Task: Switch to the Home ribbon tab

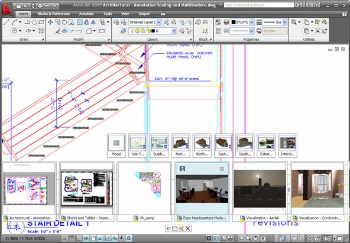Action: pyautogui.click(x=24, y=14)
